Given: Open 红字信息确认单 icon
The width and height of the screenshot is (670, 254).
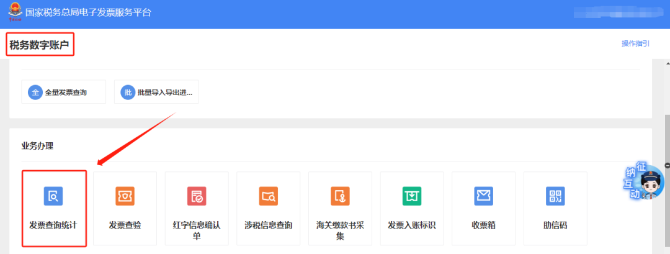Looking at the screenshot, I should (197, 196).
